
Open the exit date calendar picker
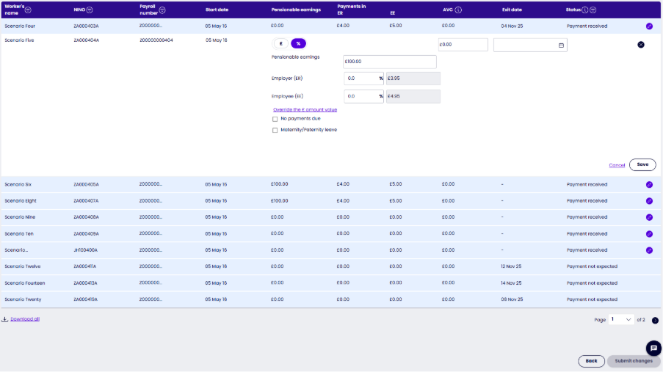click(562, 45)
